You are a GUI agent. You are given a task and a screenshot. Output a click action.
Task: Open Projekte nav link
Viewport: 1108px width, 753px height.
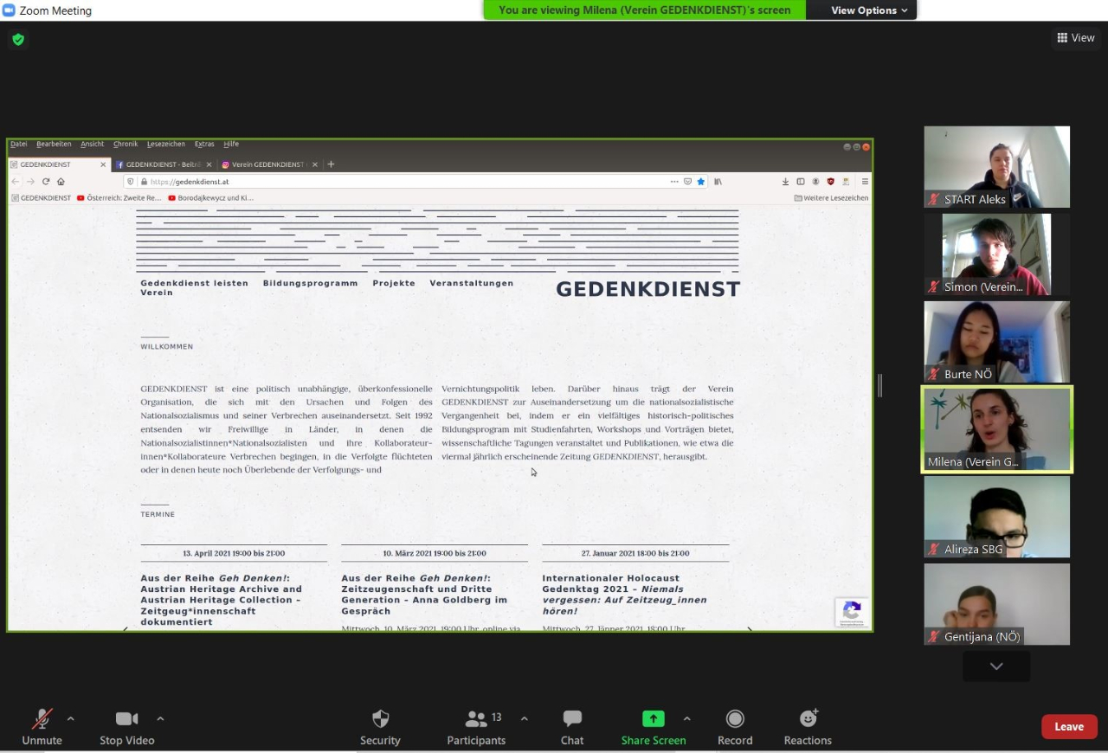pyautogui.click(x=394, y=283)
